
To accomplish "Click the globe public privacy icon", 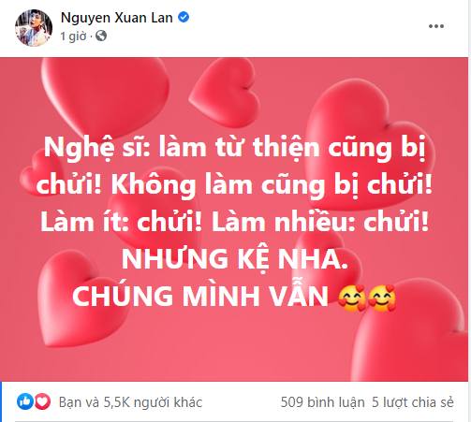I will pos(101,36).
